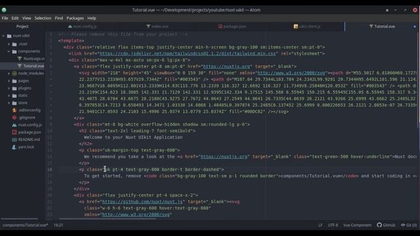Change the Vue Component grammar selector

point(357,225)
